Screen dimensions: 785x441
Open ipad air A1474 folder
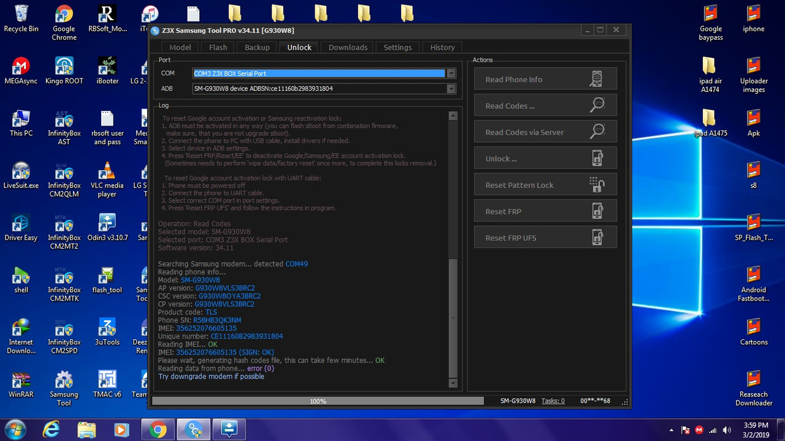click(709, 75)
